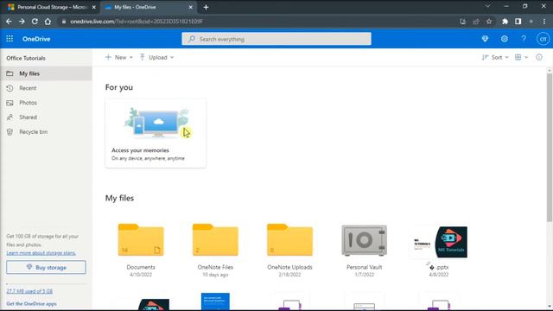The height and width of the screenshot is (311, 553).
Task: Open the details pane info icon
Action: pyautogui.click(x=539, y=57)
